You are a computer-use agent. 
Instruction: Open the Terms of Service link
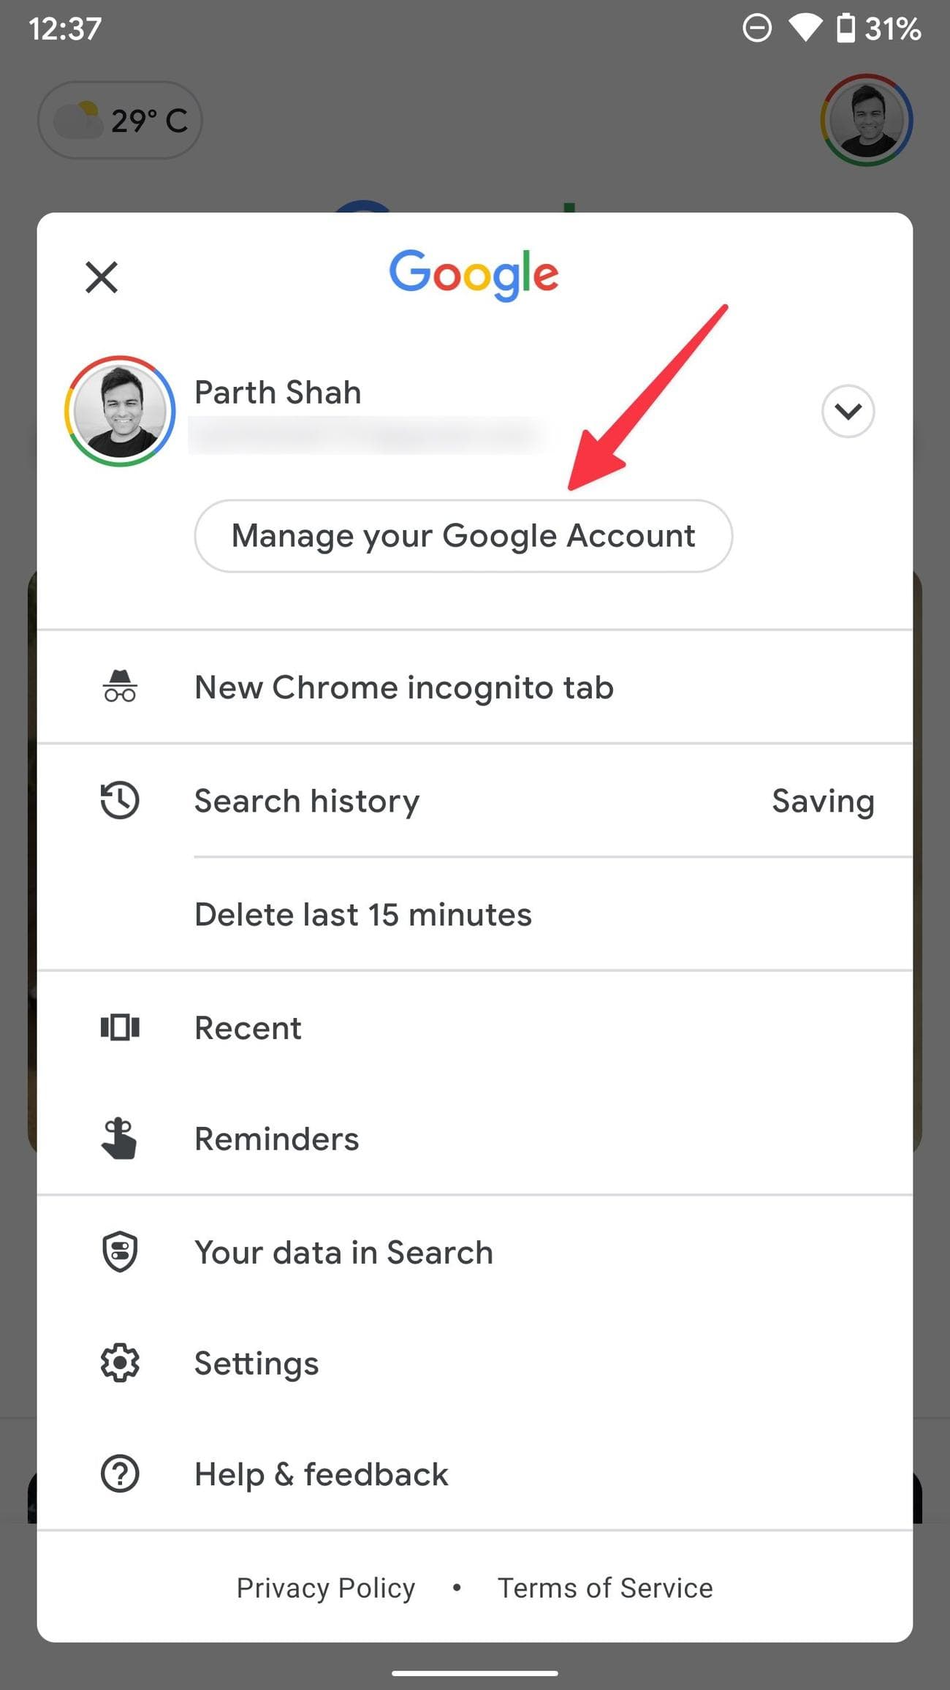click(x=605, y=1588)
